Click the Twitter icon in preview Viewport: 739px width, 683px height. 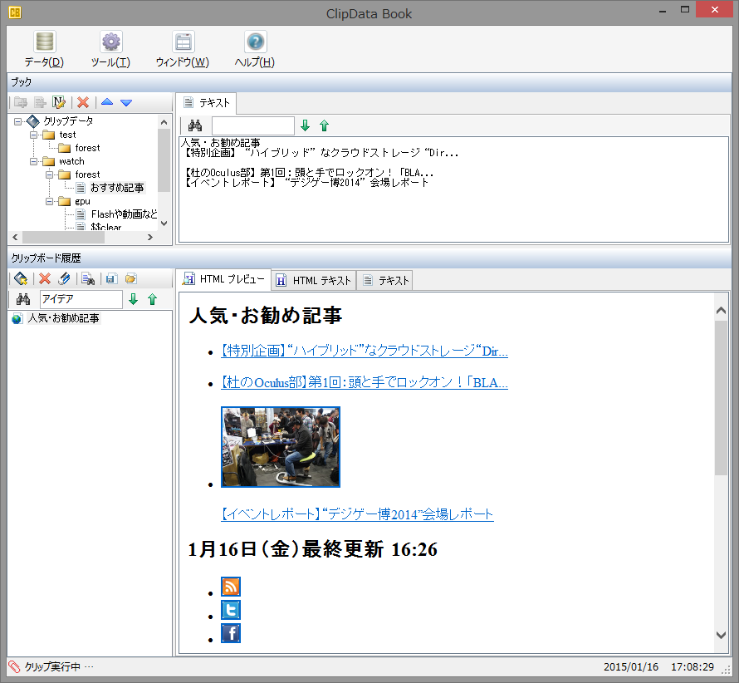coord(231,609)
